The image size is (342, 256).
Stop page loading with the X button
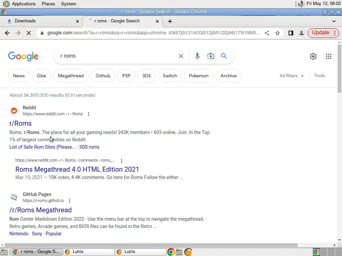tap(29, 33)
